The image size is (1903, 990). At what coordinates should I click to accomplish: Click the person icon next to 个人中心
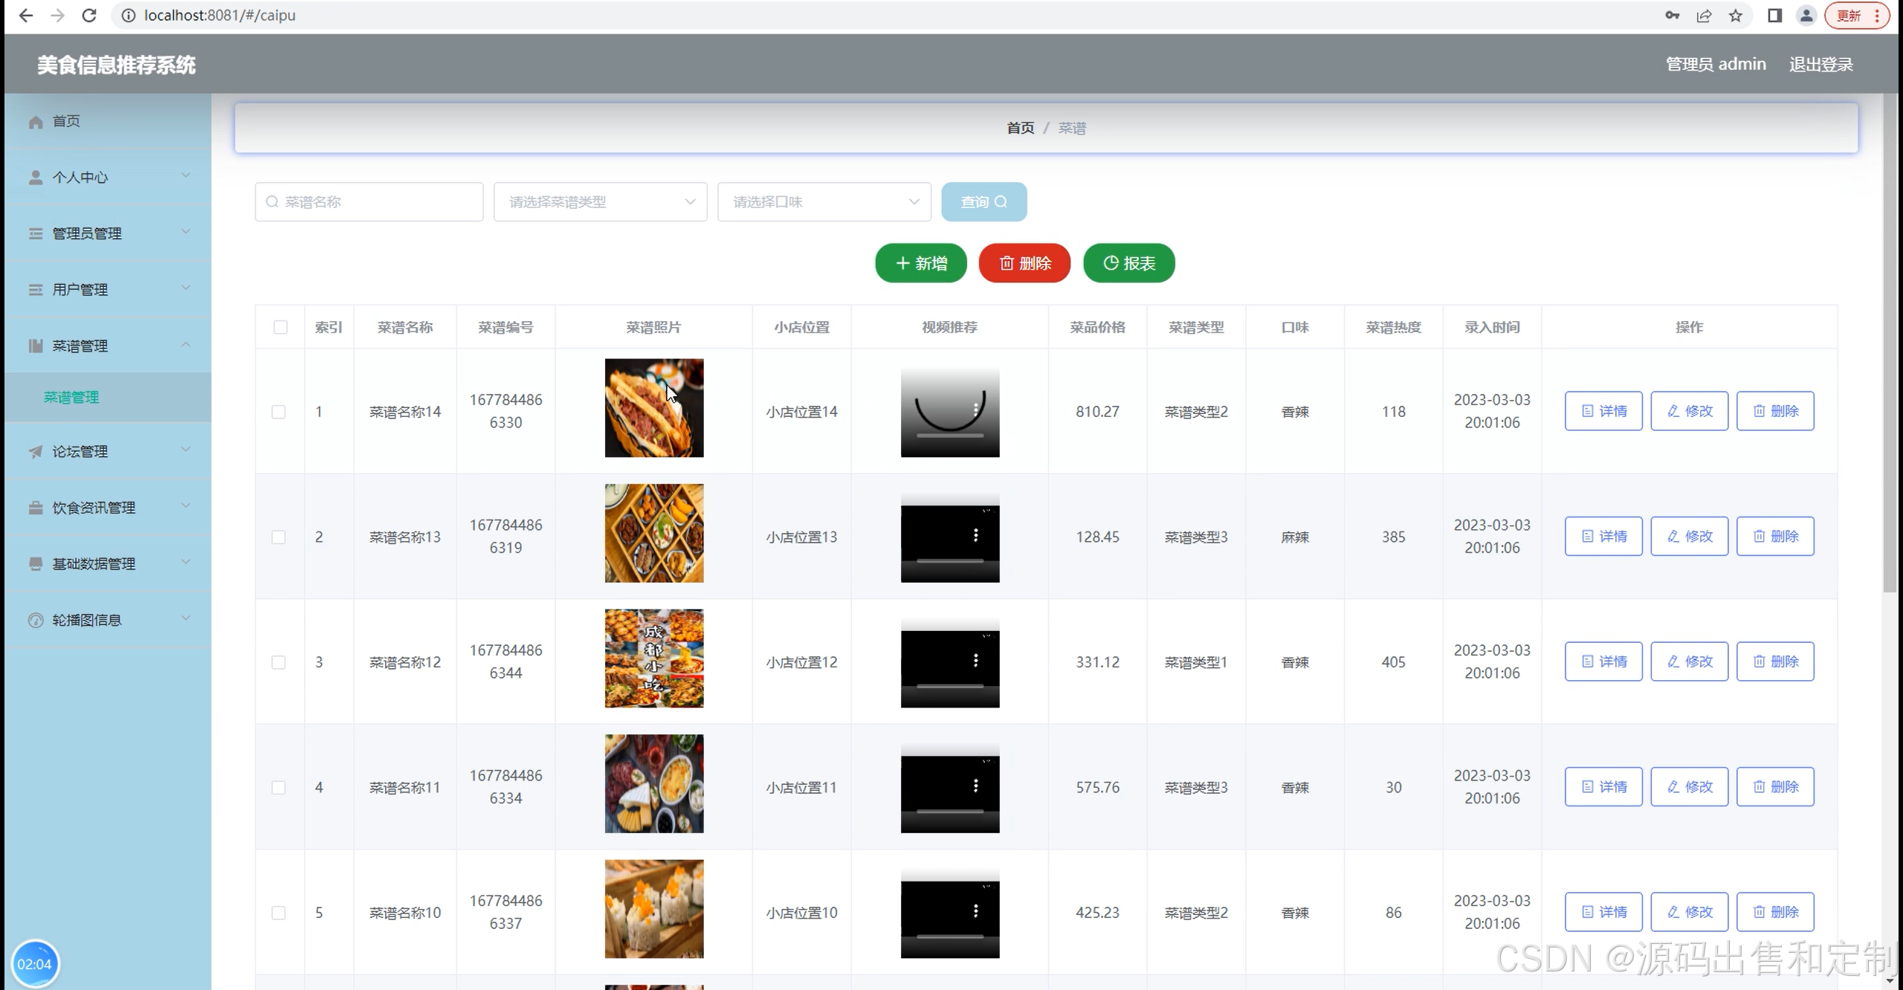point(35,178)
